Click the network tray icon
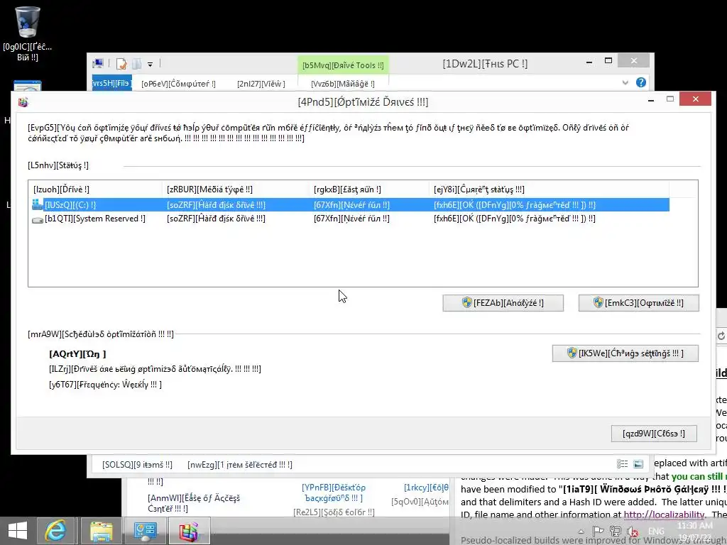 point(616,531)
